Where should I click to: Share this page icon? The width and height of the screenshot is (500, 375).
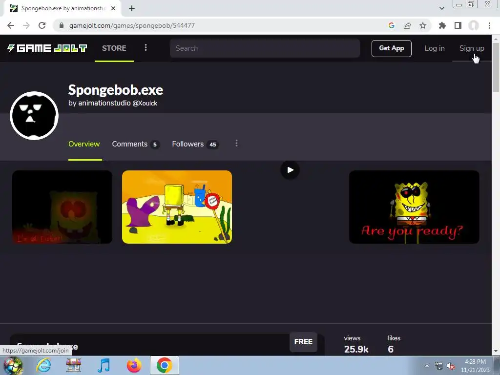pos(407,25)
